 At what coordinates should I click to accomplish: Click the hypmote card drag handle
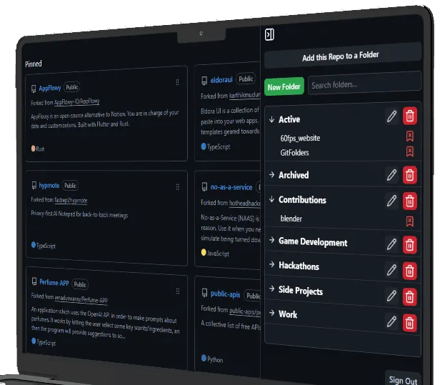[178, 186]
